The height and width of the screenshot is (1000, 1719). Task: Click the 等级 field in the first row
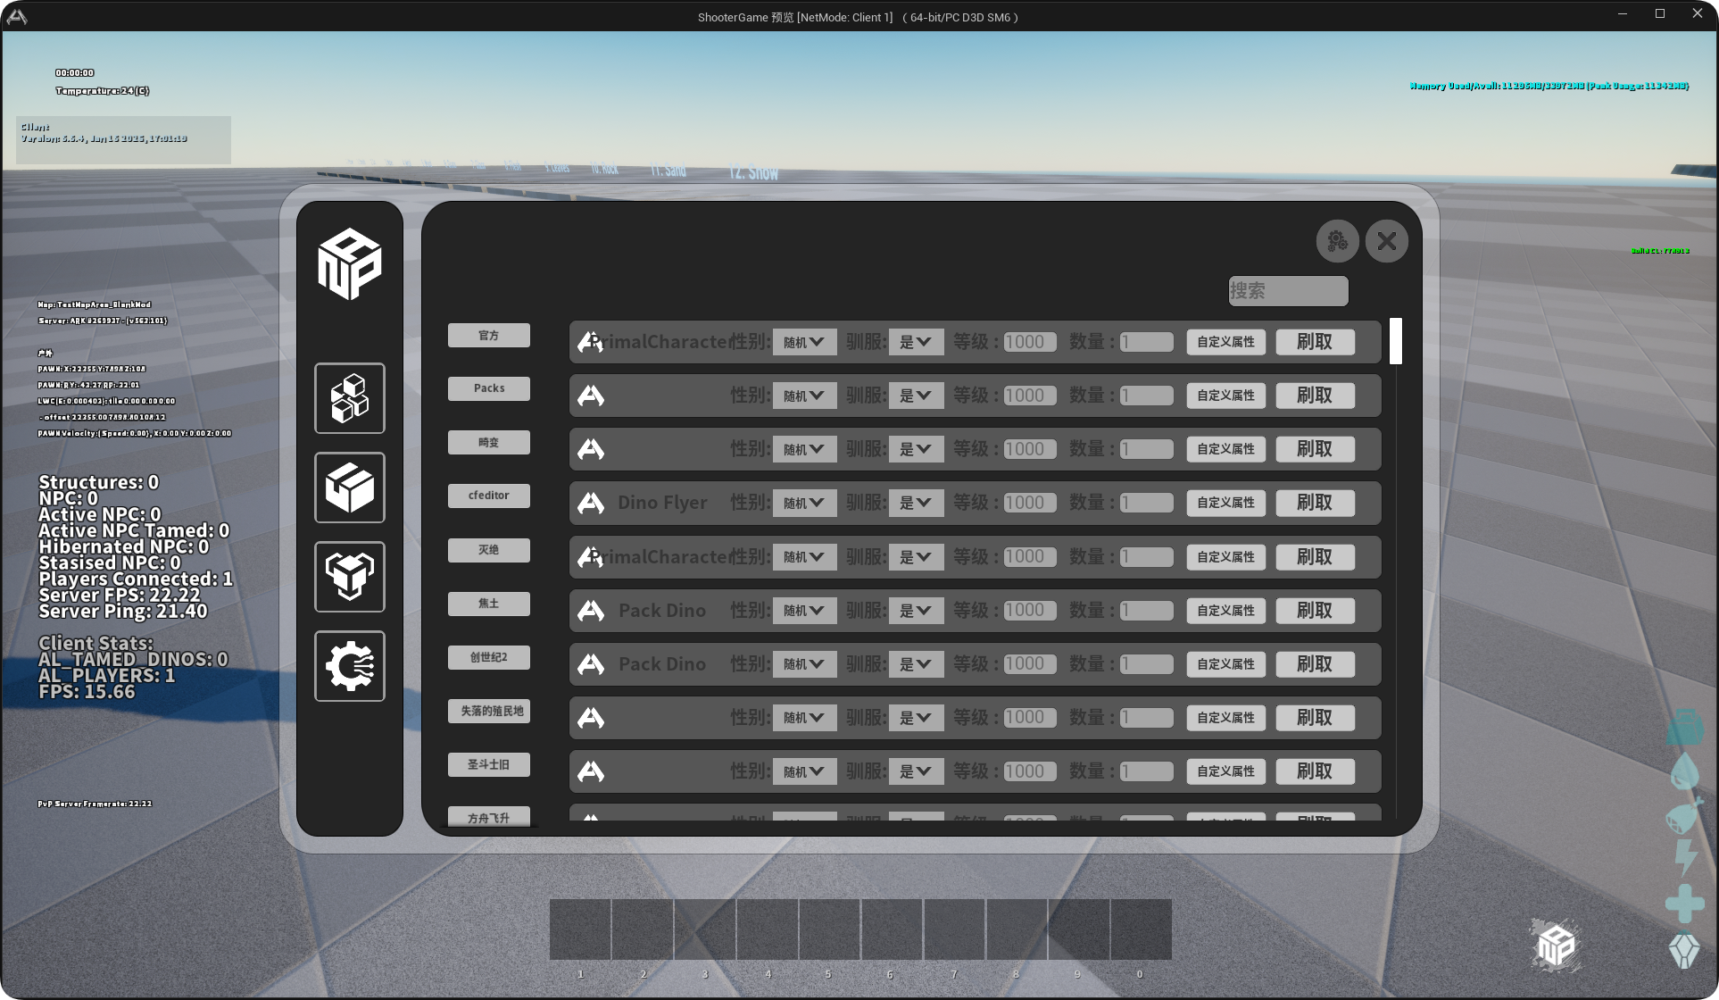tap(1029, 342)
